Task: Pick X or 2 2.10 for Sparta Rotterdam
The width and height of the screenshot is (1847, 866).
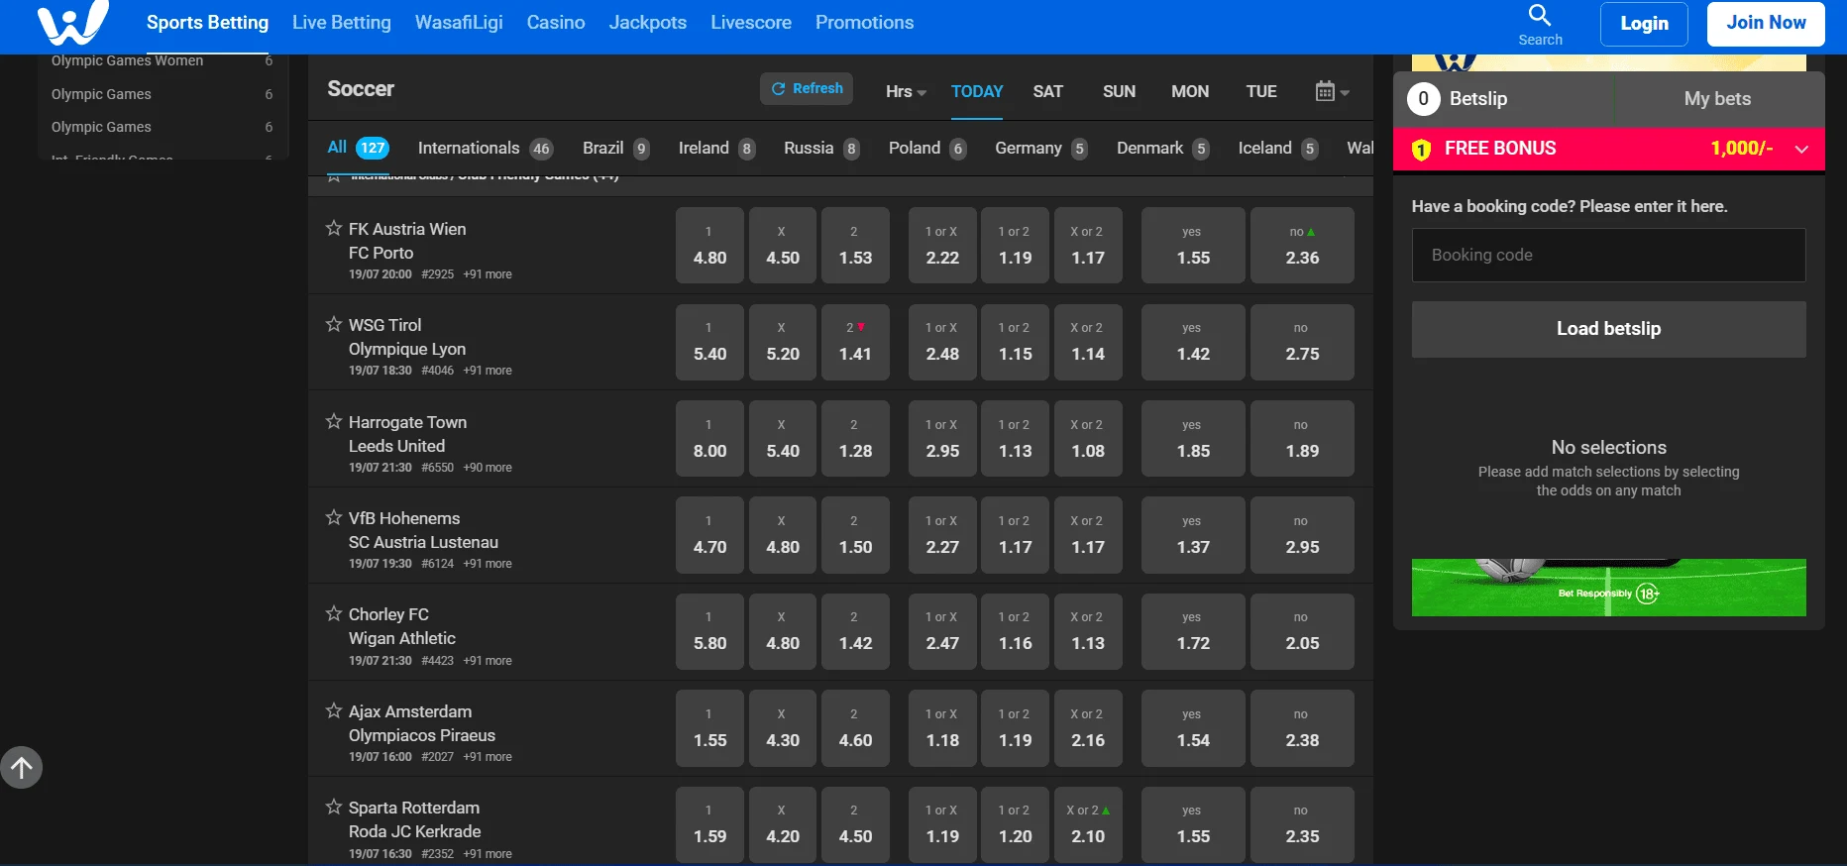Action: [1088, 824]
